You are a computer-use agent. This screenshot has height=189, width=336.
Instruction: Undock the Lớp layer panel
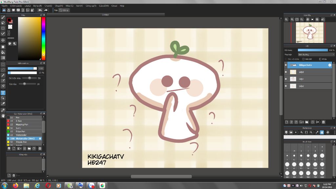pos(331,46)
